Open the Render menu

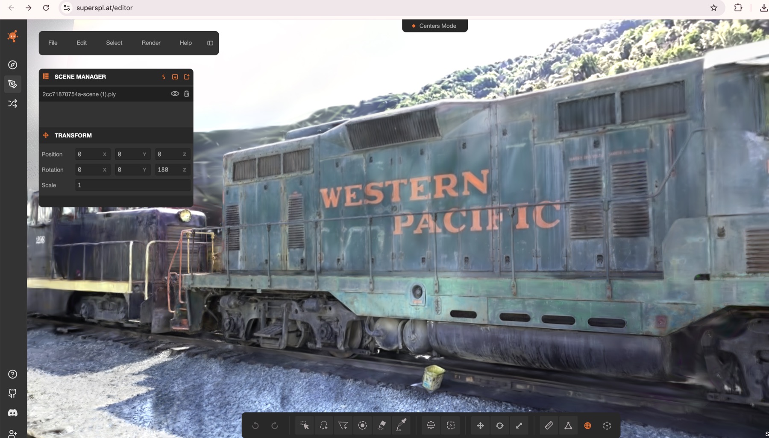click(151, 43)
